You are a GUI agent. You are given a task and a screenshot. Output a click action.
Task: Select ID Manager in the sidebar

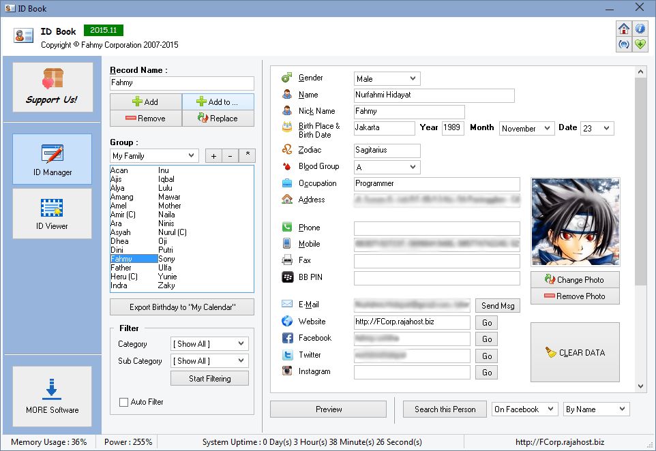click(x=52, y=159)
